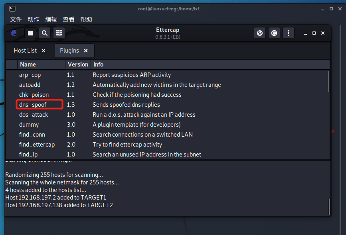Click version 3.0 of dummy plugin
Screen dimensions: 346x235
(x=71, y=125)
